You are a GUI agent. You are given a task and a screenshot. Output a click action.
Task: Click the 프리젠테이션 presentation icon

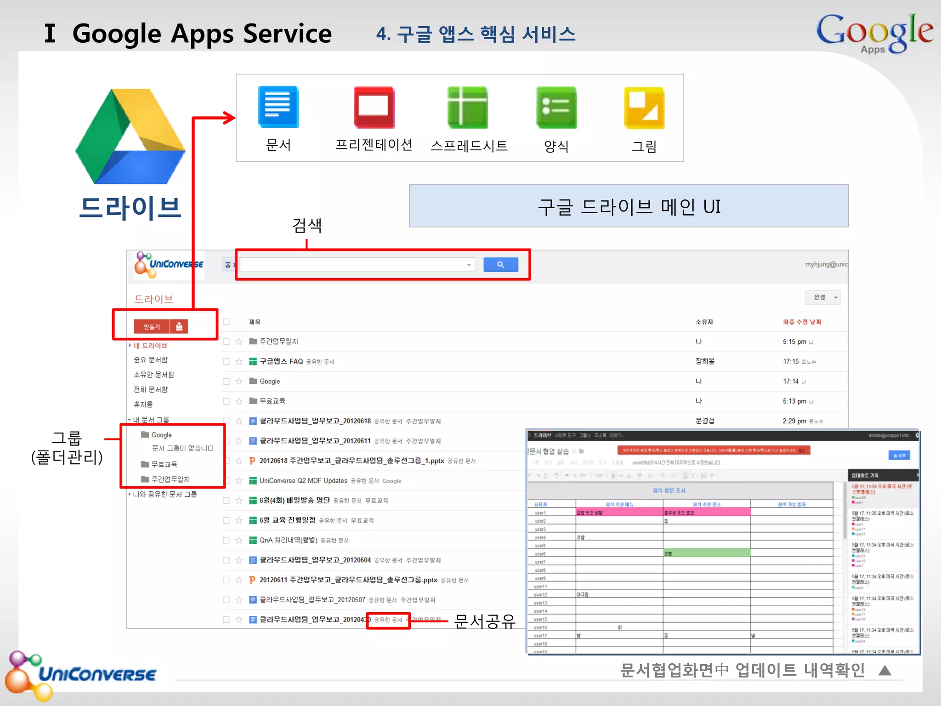[374, 107]
